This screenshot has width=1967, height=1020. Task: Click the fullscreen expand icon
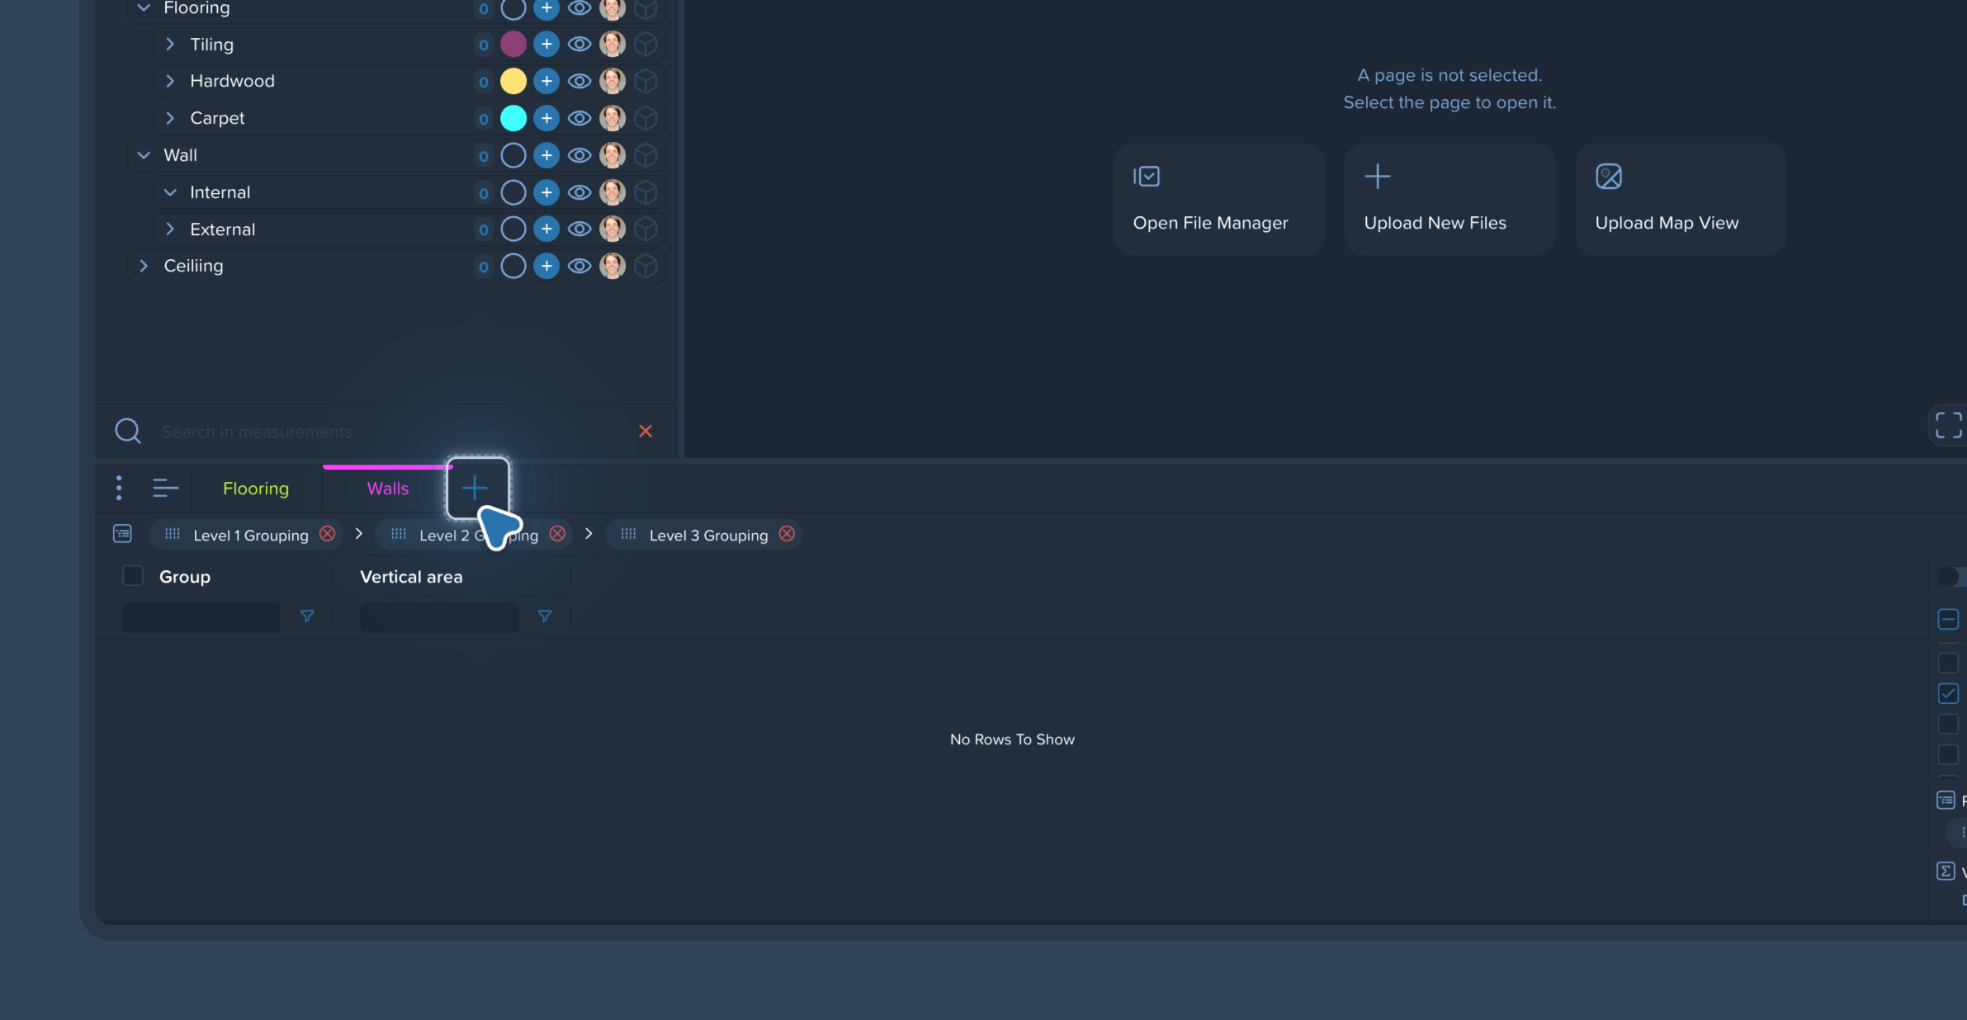1948,425
